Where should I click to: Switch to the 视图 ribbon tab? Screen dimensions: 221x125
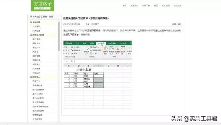click(92, 43)
